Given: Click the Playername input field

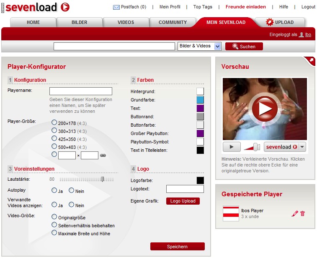Looking at the screenshot, I should [81, 91].
